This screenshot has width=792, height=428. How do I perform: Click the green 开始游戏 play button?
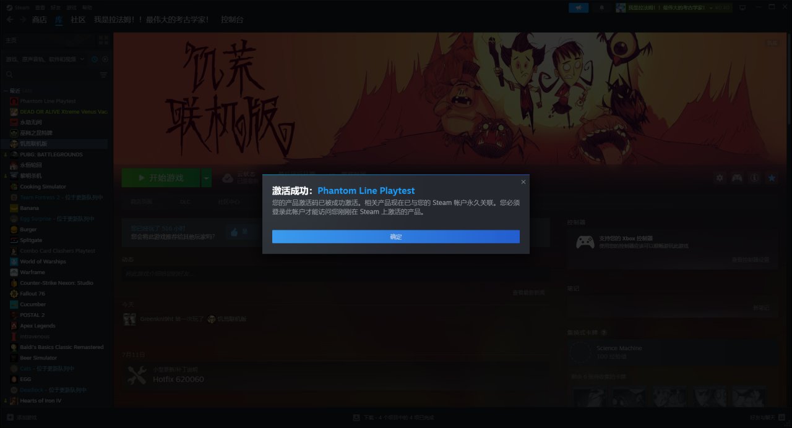point(161,178)
